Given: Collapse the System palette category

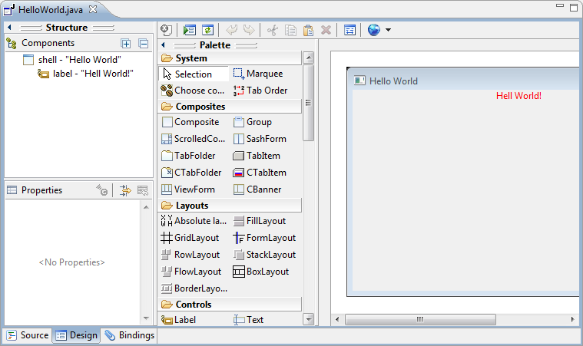Looking at the screenshot, I should click(x=230, y=58).
